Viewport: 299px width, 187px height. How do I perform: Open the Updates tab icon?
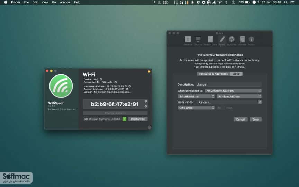pyautogui.click(x=232, y=39)
